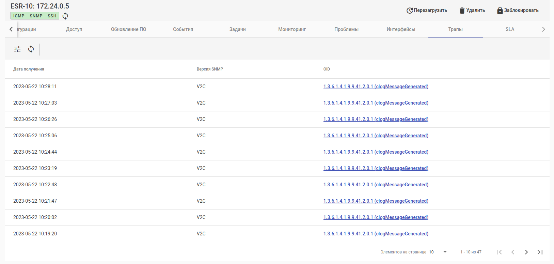Open the traps filter settings icon
This screenshot has width=554, height=264.
click(17, 49)
